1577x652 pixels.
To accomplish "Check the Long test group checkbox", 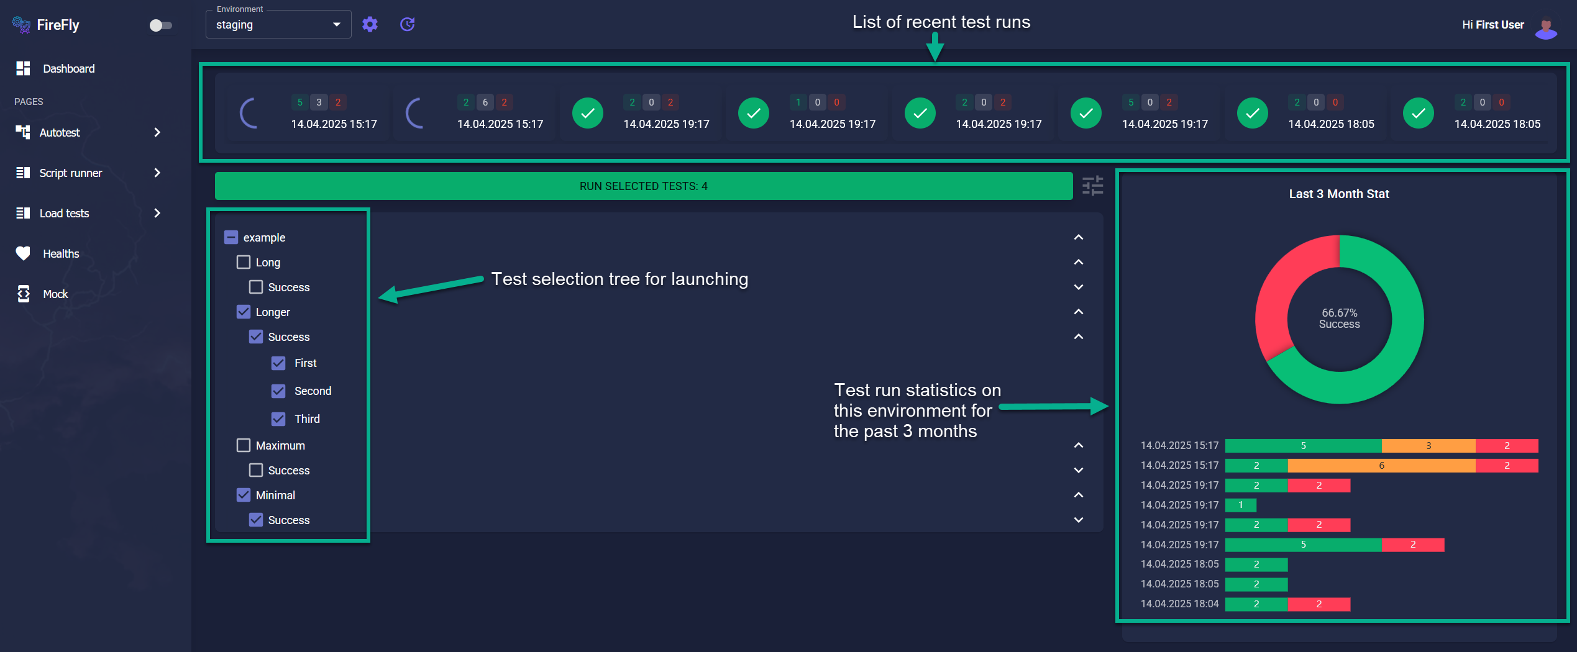I will tap(244, 262).
